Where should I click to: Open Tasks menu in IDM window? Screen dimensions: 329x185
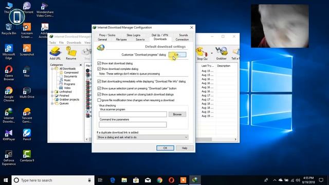point(52,43)
